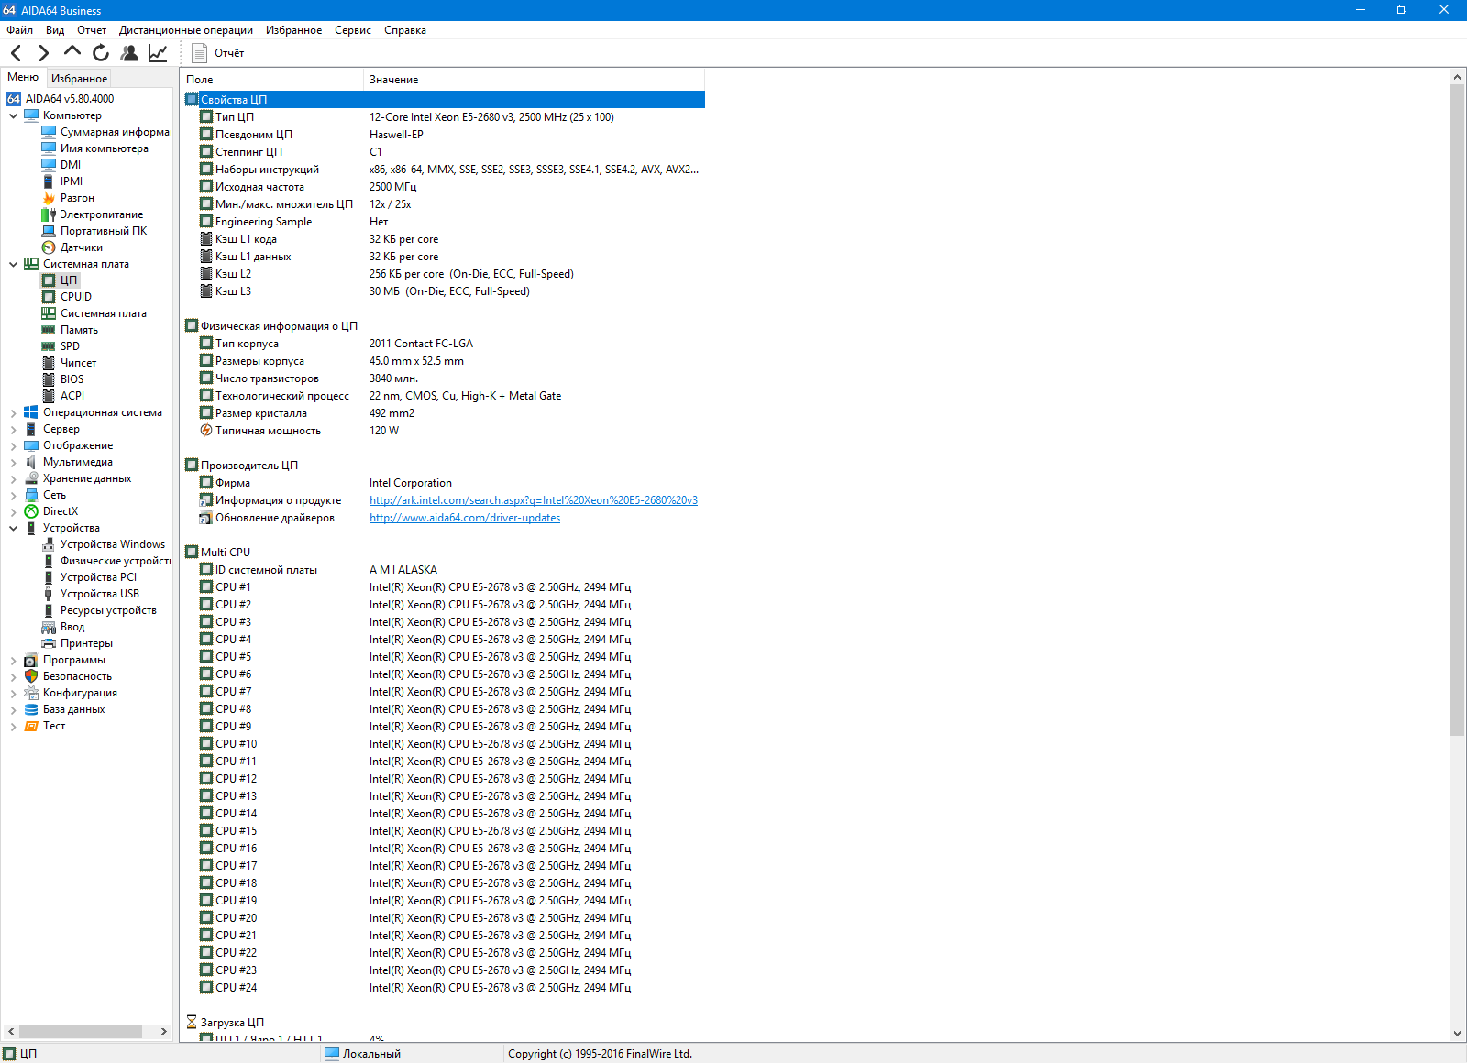Select the Датчики sensor icon item

click(x=49, y=247)
